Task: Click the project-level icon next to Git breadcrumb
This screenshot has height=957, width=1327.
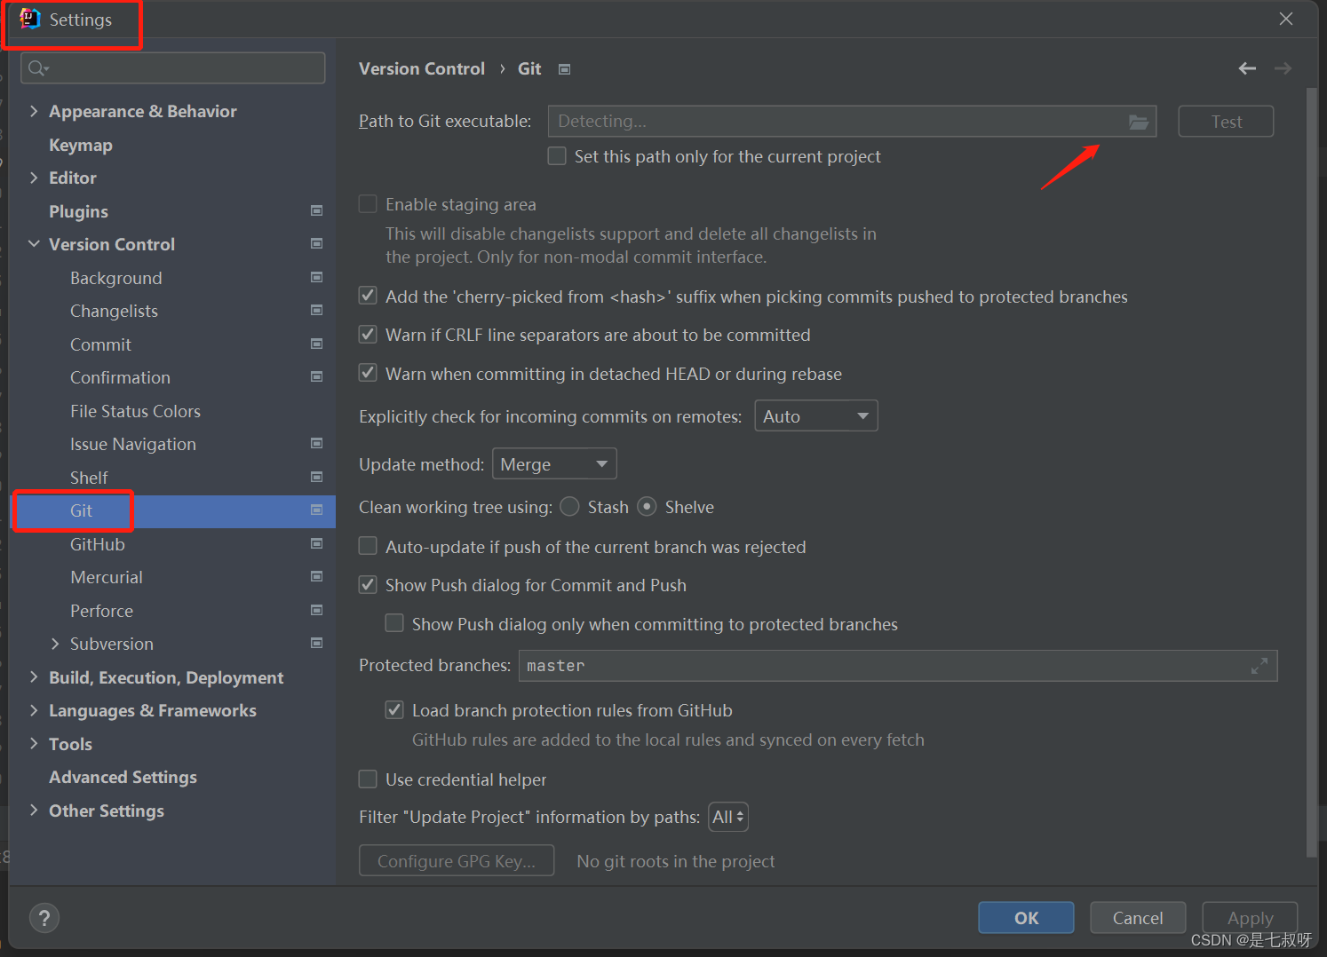Action: 564,69
